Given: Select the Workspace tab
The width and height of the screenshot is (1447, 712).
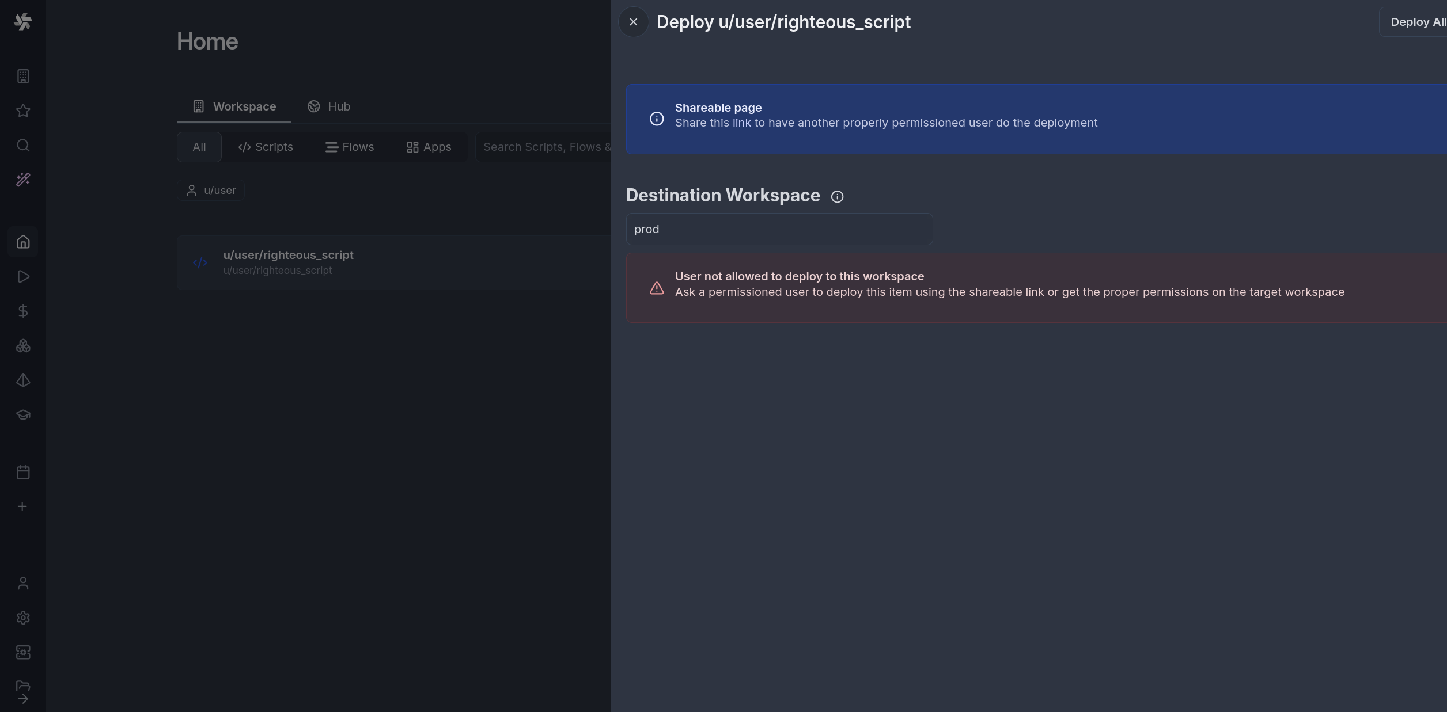Looking at the screenshot, I should tap(234, 107).
